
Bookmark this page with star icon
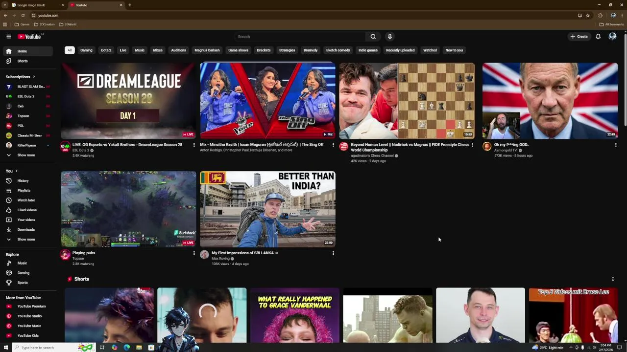588,15
